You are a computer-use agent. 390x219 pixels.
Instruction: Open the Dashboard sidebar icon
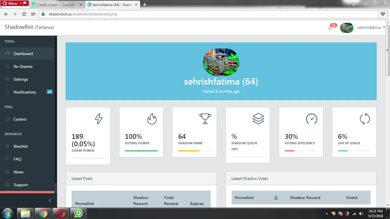coord(7,54)
